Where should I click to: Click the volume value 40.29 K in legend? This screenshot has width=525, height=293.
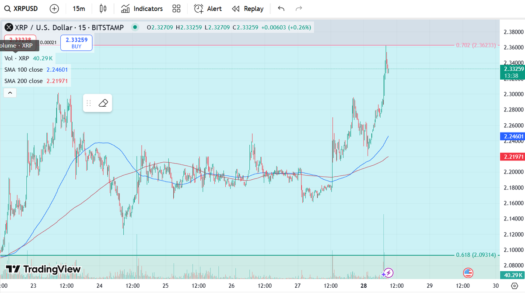[x=43, y=58]
